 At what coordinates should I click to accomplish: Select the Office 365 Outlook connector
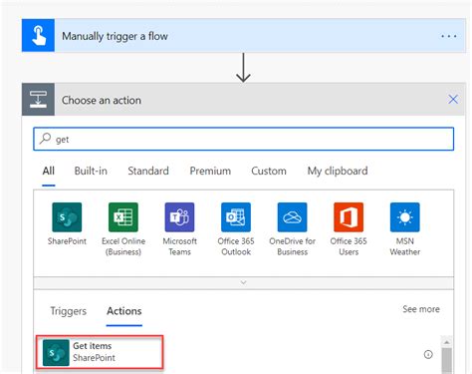pyautogui.click(x=236, y=217)
